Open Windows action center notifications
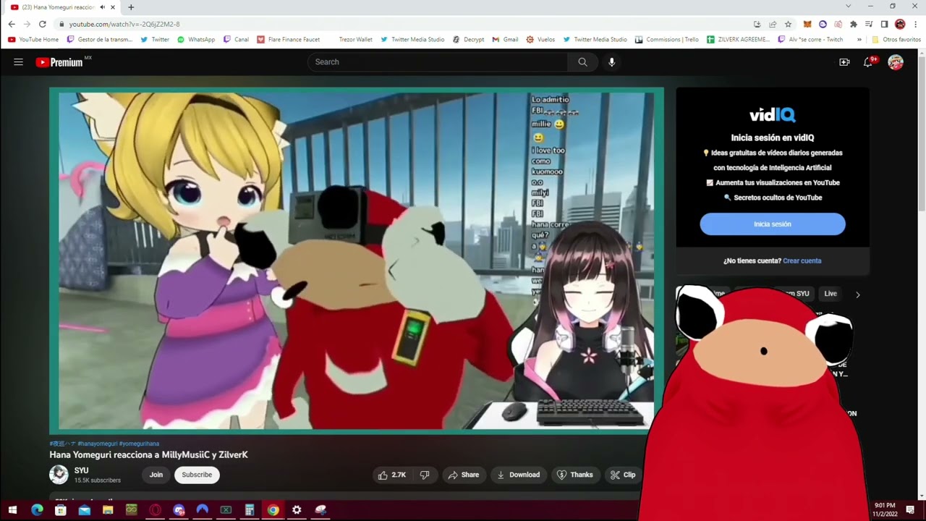 click(x=910, y=510)
